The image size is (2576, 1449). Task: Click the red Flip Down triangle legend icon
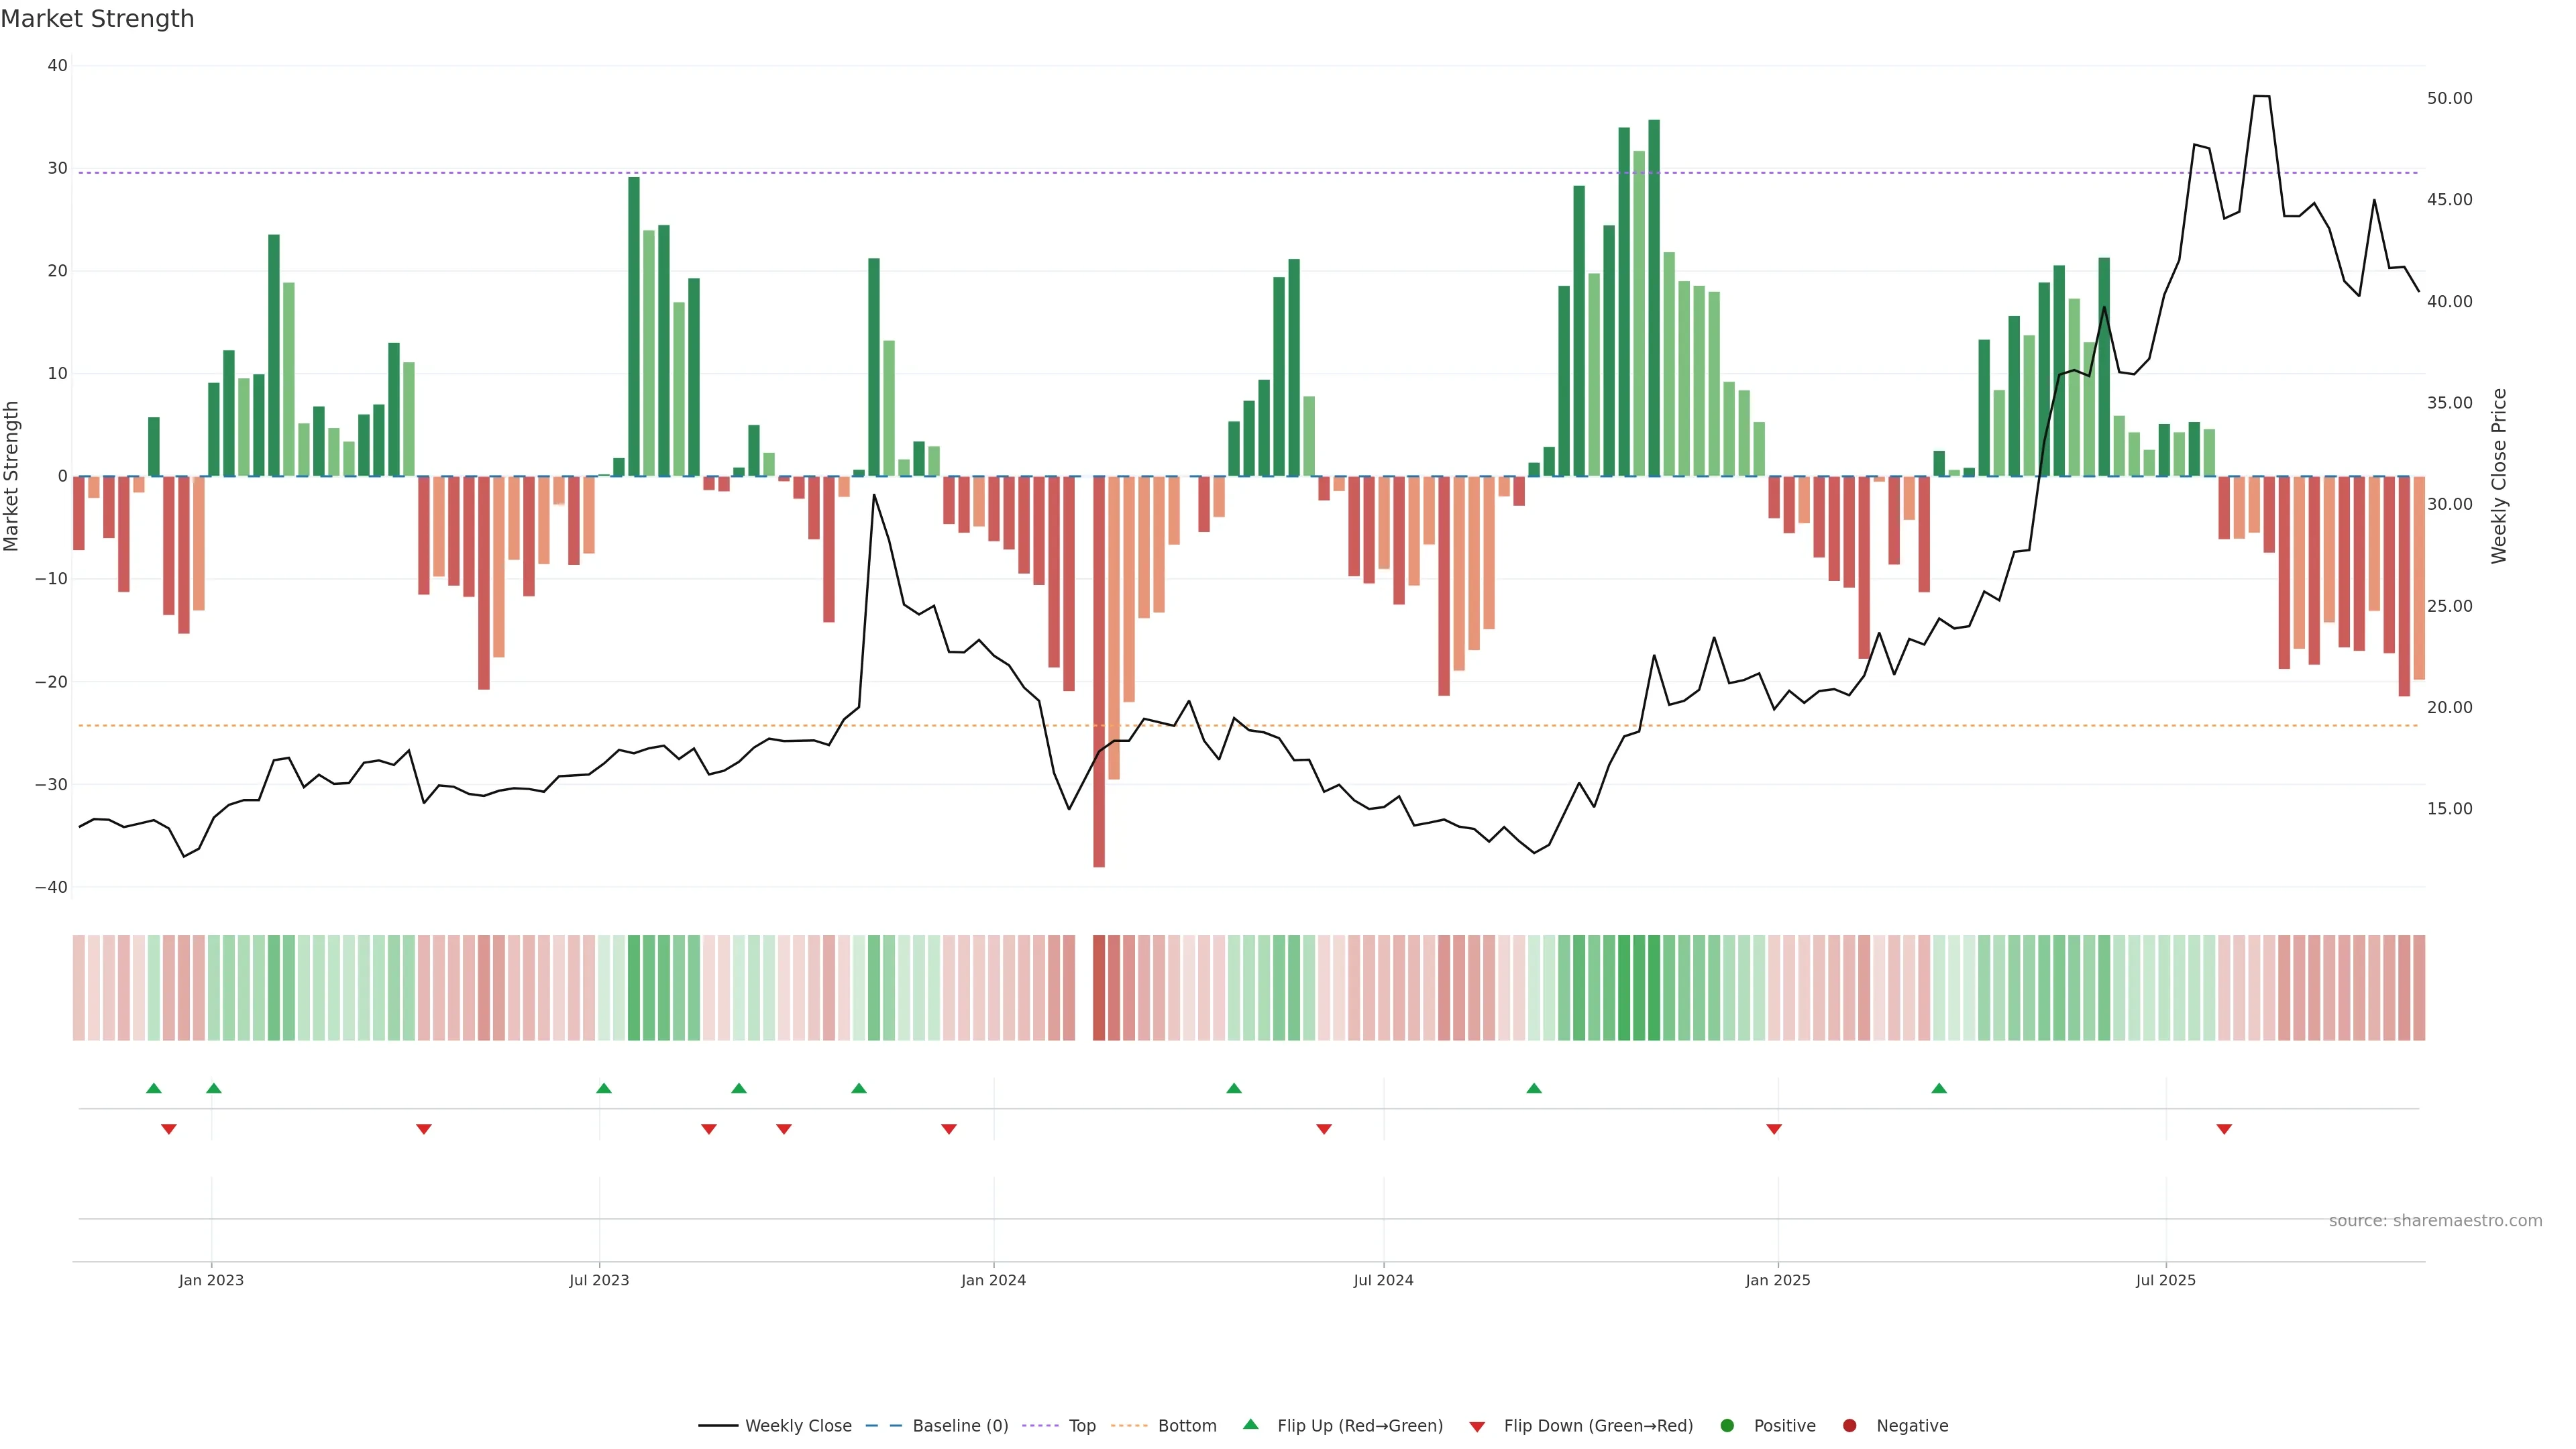[1477, 1426]
